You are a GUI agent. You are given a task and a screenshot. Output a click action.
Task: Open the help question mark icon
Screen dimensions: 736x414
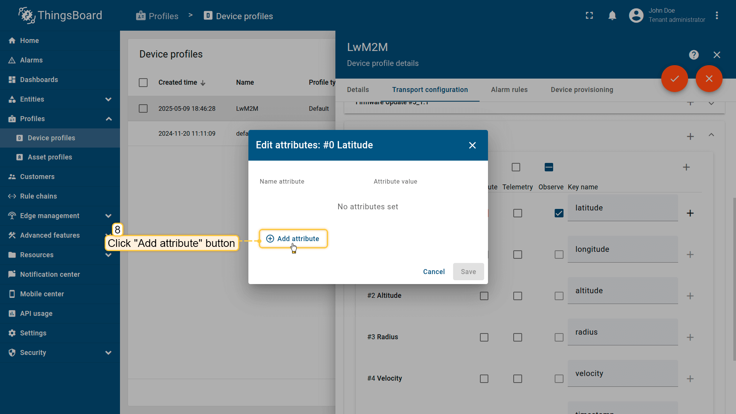(693, 55)
